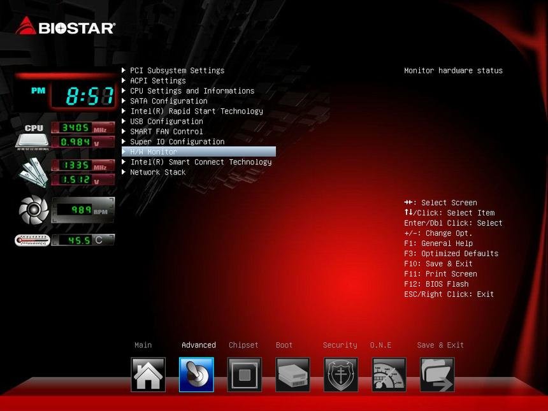Open Network Stack settings
This screenshot has height=411, width=548.
tap(157, 173)
